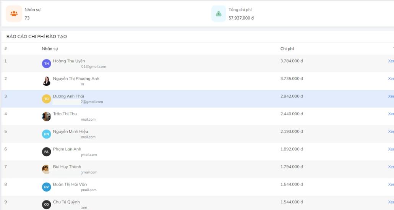Screen dimensions: 394x210
Task: Click Nguyễn Thị Phương Anh's profile photo
Action: (x=46, y=81)
